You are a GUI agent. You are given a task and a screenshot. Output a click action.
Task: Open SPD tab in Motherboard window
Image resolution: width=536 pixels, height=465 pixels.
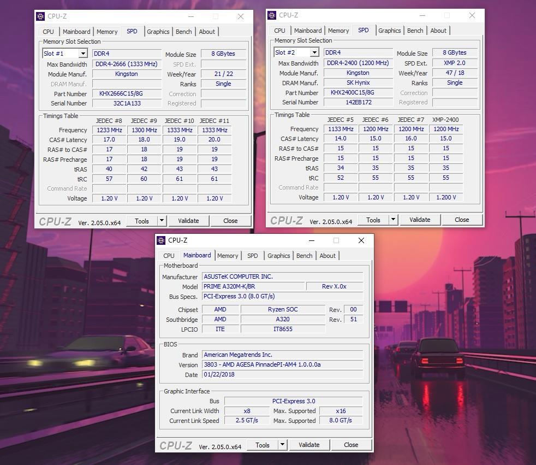pyautogui.click(x=253, y=256)
